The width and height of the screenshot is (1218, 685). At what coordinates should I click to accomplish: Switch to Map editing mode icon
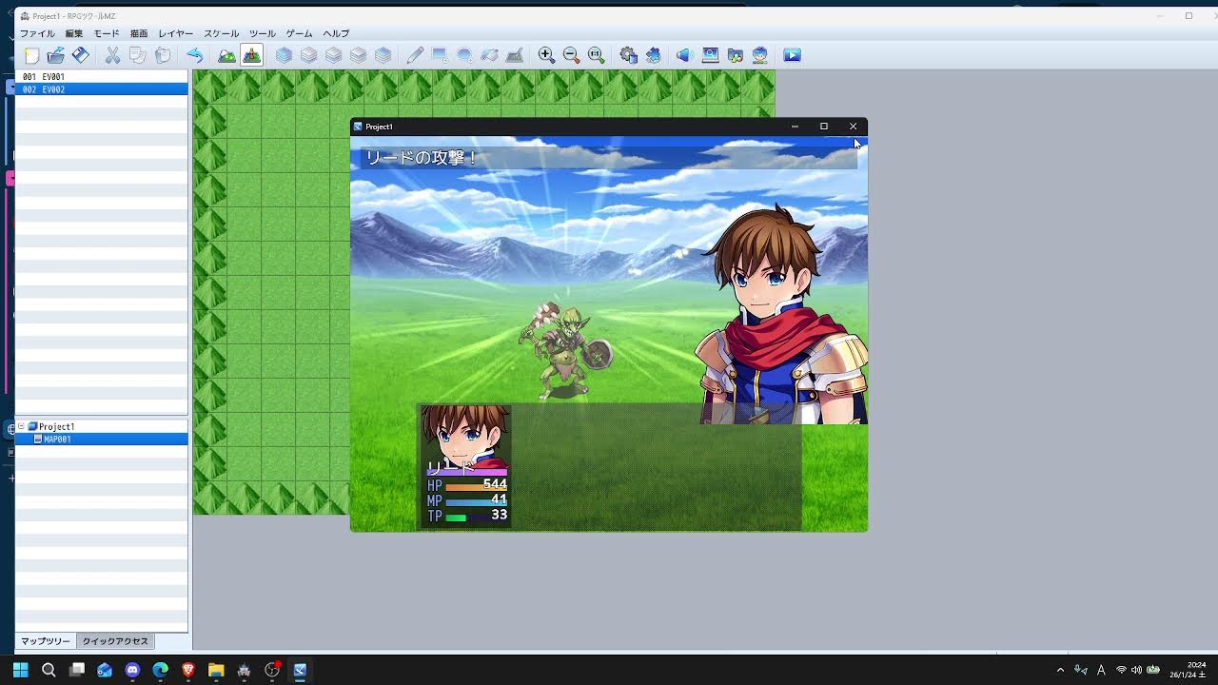(226, 55)
